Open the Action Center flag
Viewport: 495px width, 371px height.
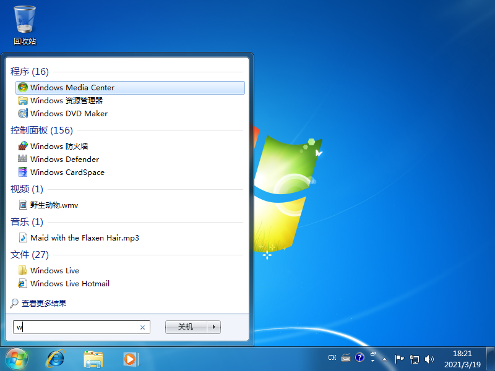[x=400, y=359]
